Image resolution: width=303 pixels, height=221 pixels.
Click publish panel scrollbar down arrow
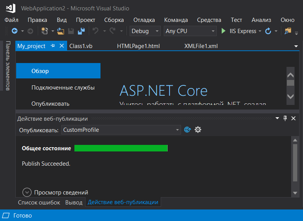tap(295, 193)
